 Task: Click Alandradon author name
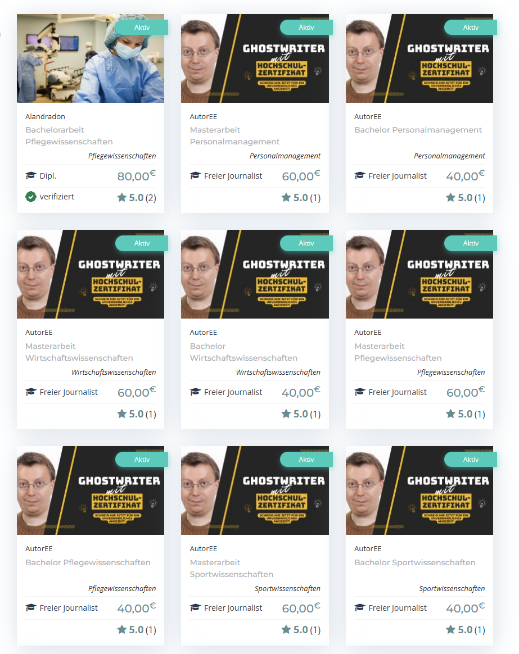(45, 116)
